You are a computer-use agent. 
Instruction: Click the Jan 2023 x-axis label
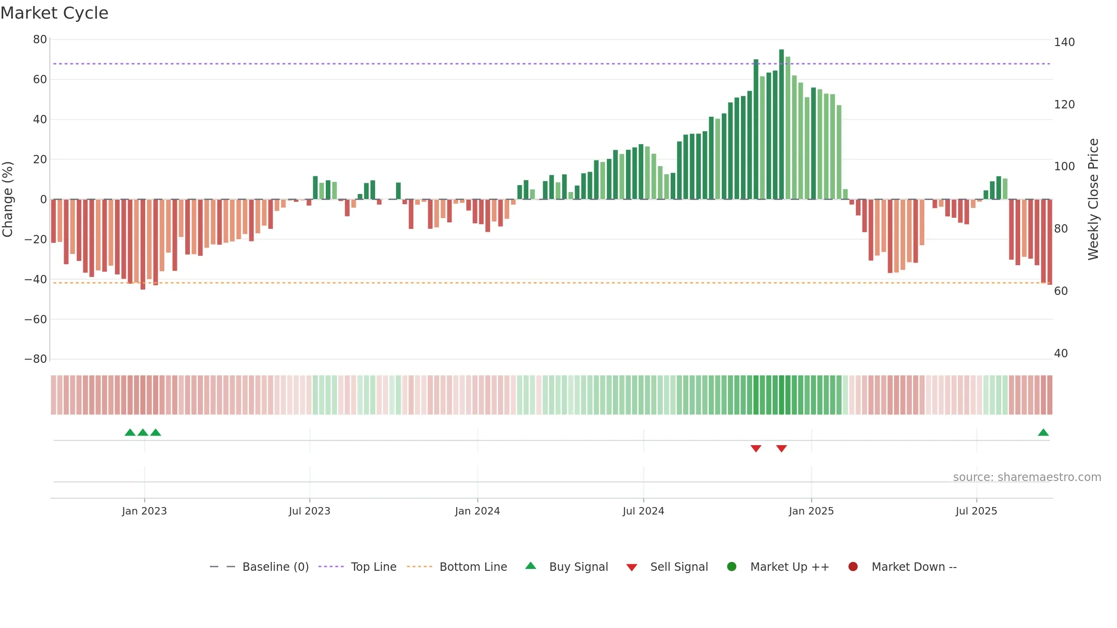(x=144, y=511)
